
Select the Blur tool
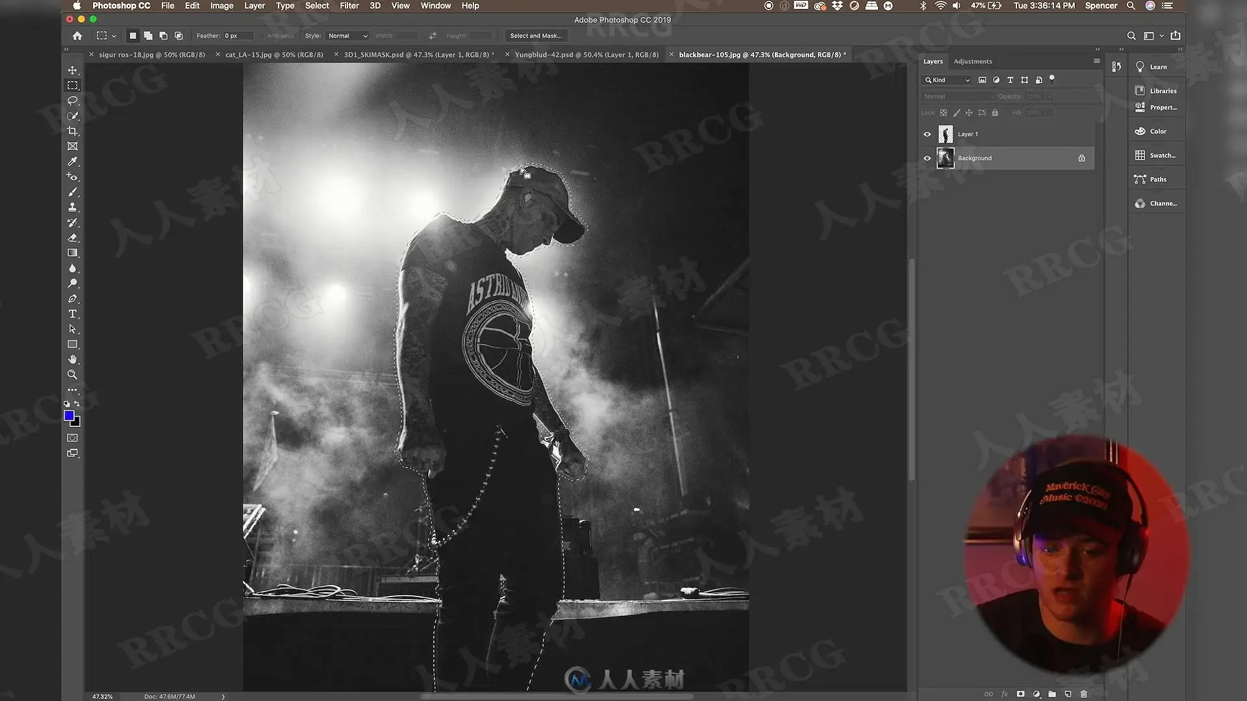pyautogui.click(x=72, y=268)
